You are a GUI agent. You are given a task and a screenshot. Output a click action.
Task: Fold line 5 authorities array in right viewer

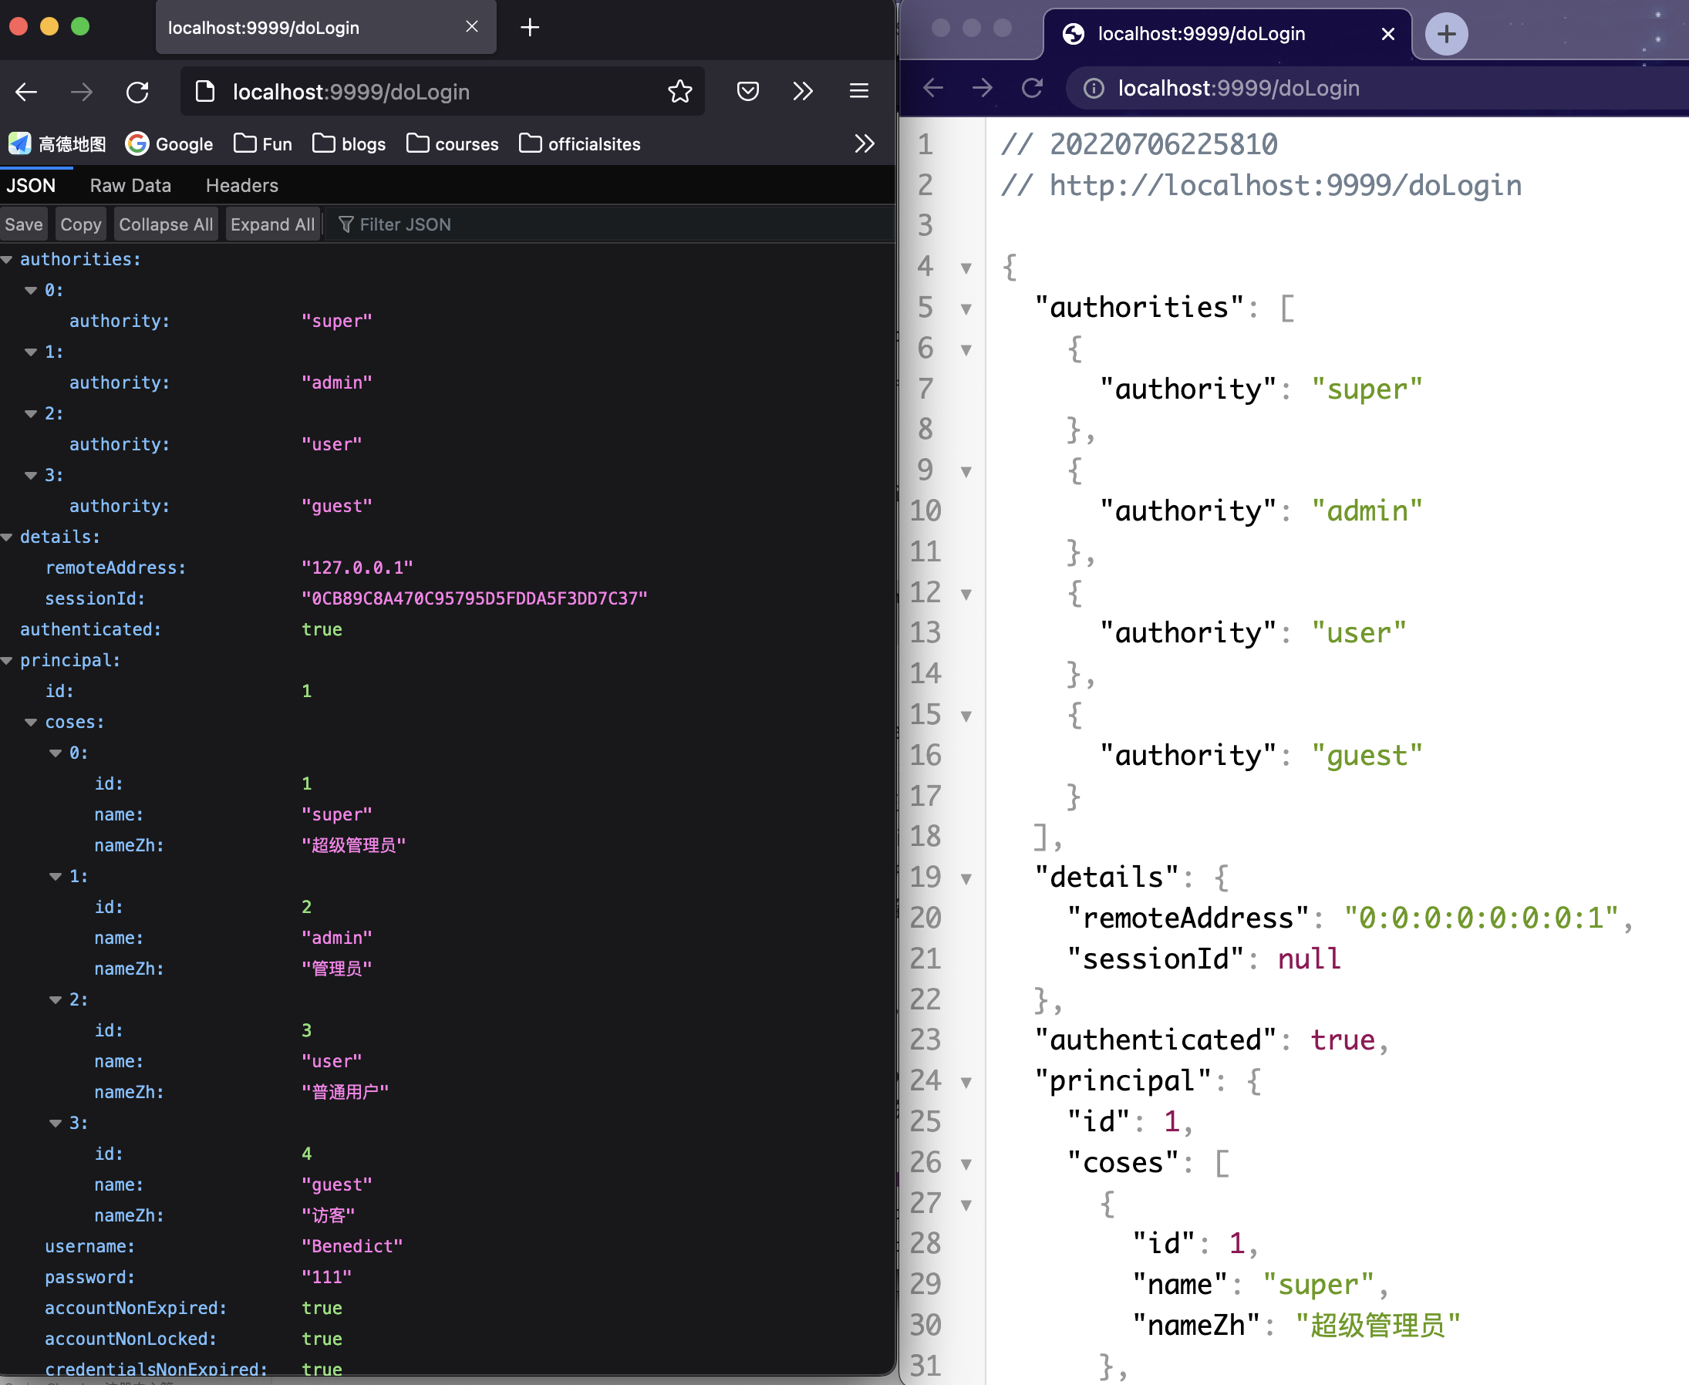point(966,308)
